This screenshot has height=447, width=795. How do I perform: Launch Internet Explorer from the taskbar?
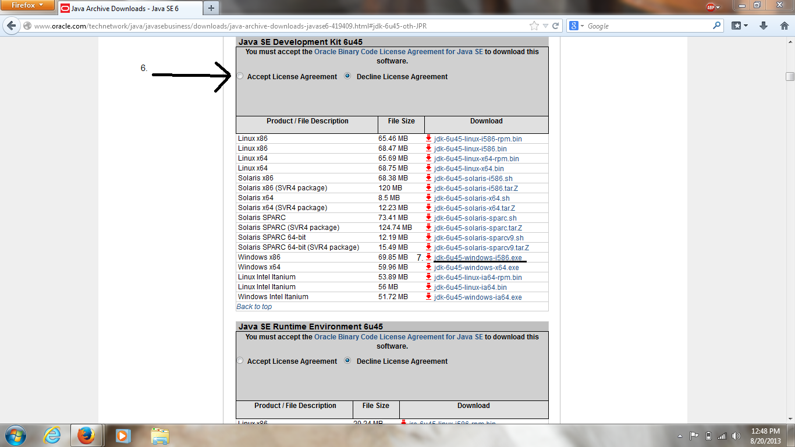coord(52,435)
